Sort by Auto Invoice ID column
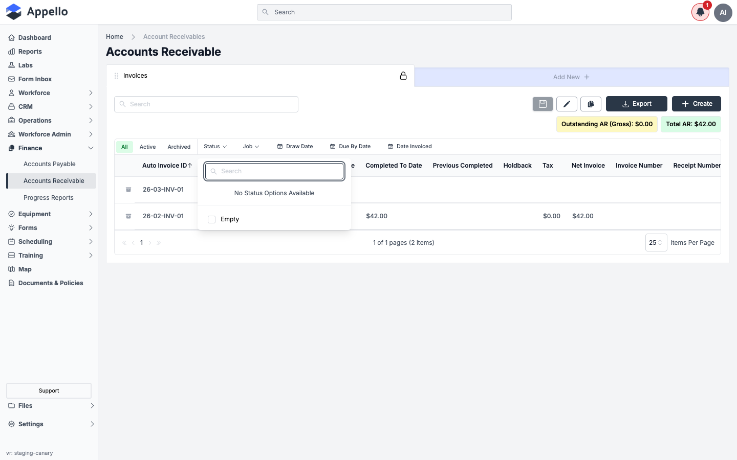Viewport: 737px width, 460px height. coord(167,166)
